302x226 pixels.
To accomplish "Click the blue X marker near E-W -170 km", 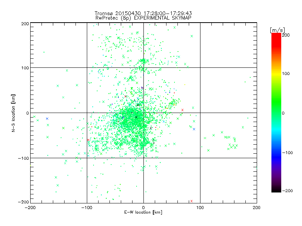I will tap(47, 119).
